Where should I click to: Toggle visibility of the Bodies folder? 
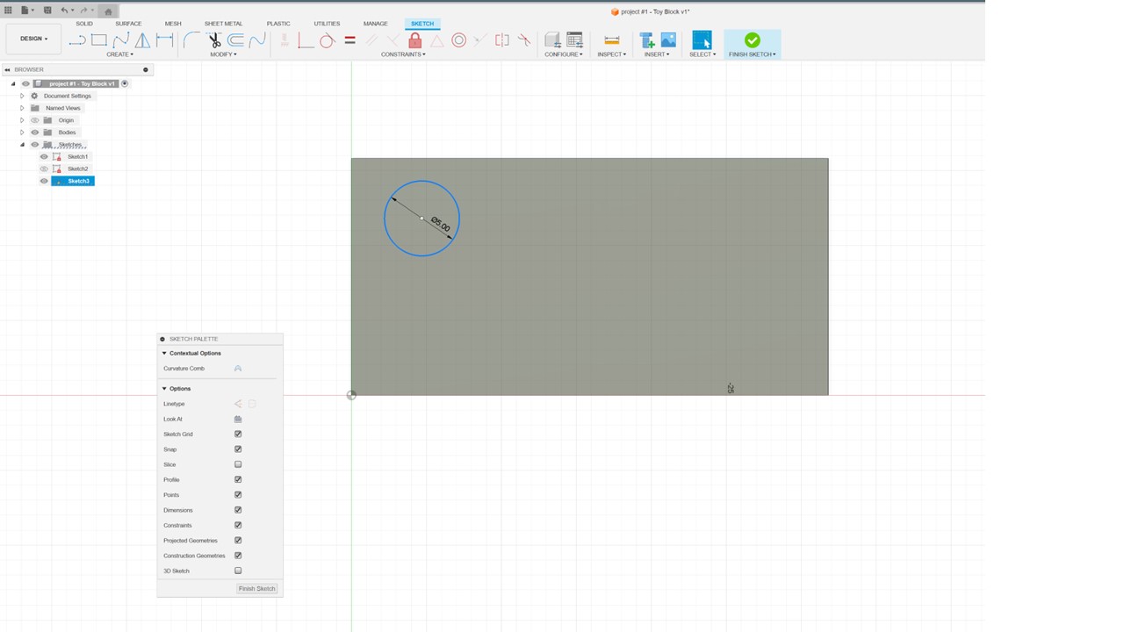coord(35,133)
